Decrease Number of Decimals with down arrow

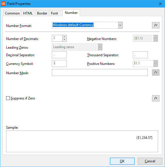tap(65, 40)
